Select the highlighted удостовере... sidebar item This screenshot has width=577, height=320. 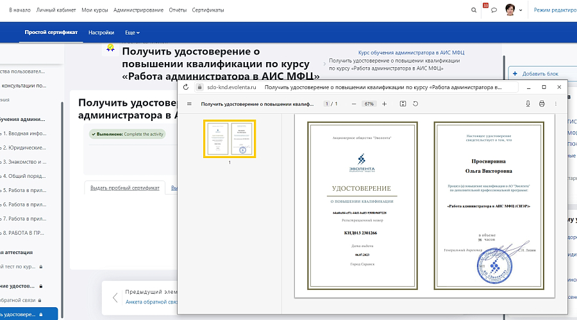coord(29,314)
